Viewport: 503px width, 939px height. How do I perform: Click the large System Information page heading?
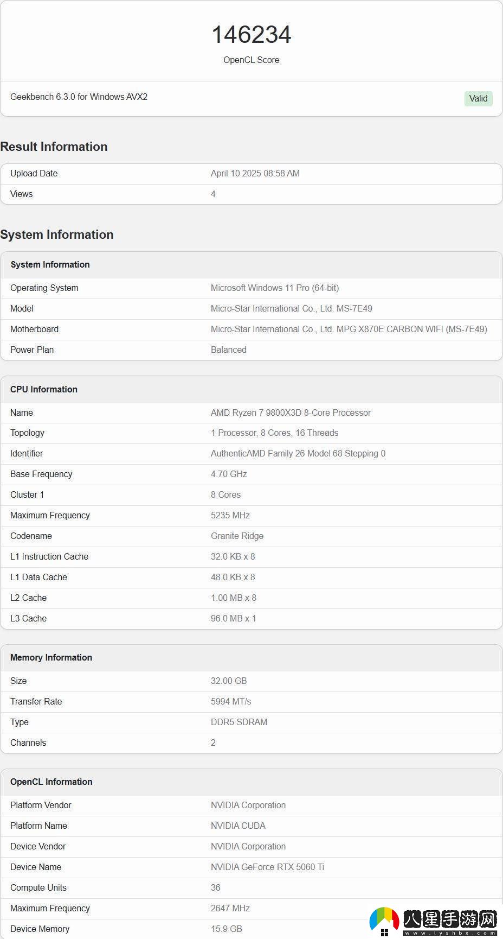tap(57, 234)
